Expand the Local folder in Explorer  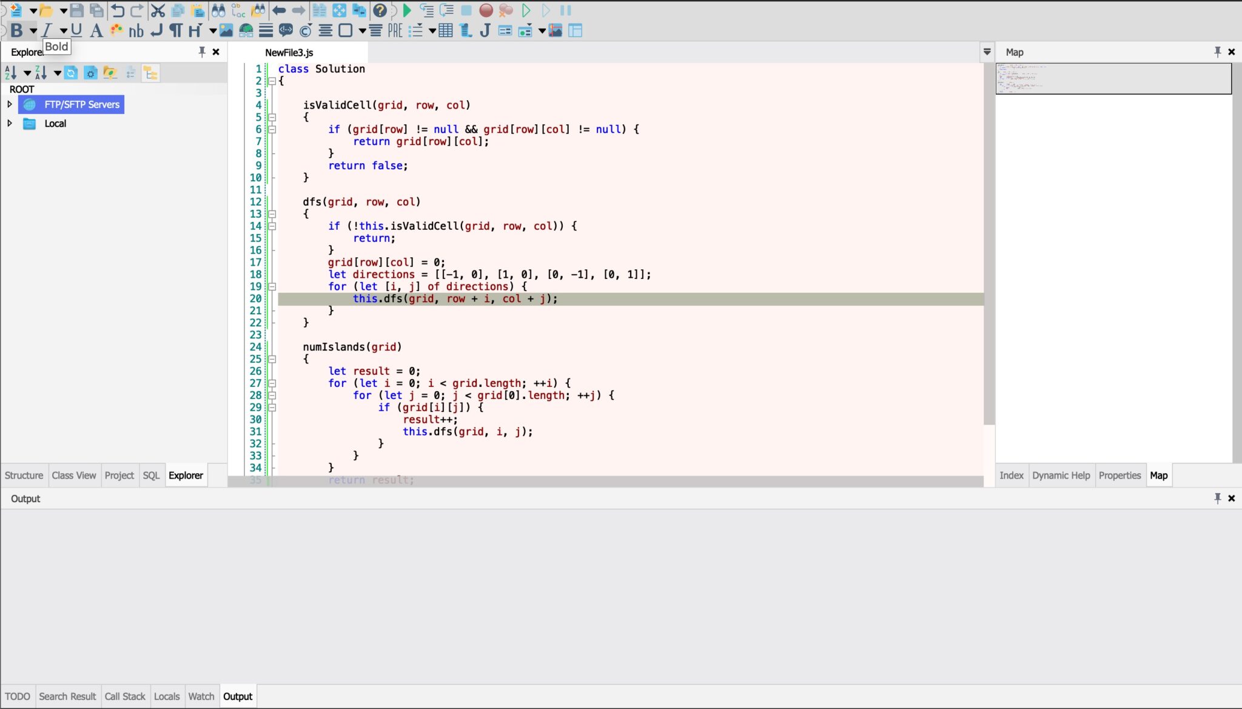click(x=8, y=123)
